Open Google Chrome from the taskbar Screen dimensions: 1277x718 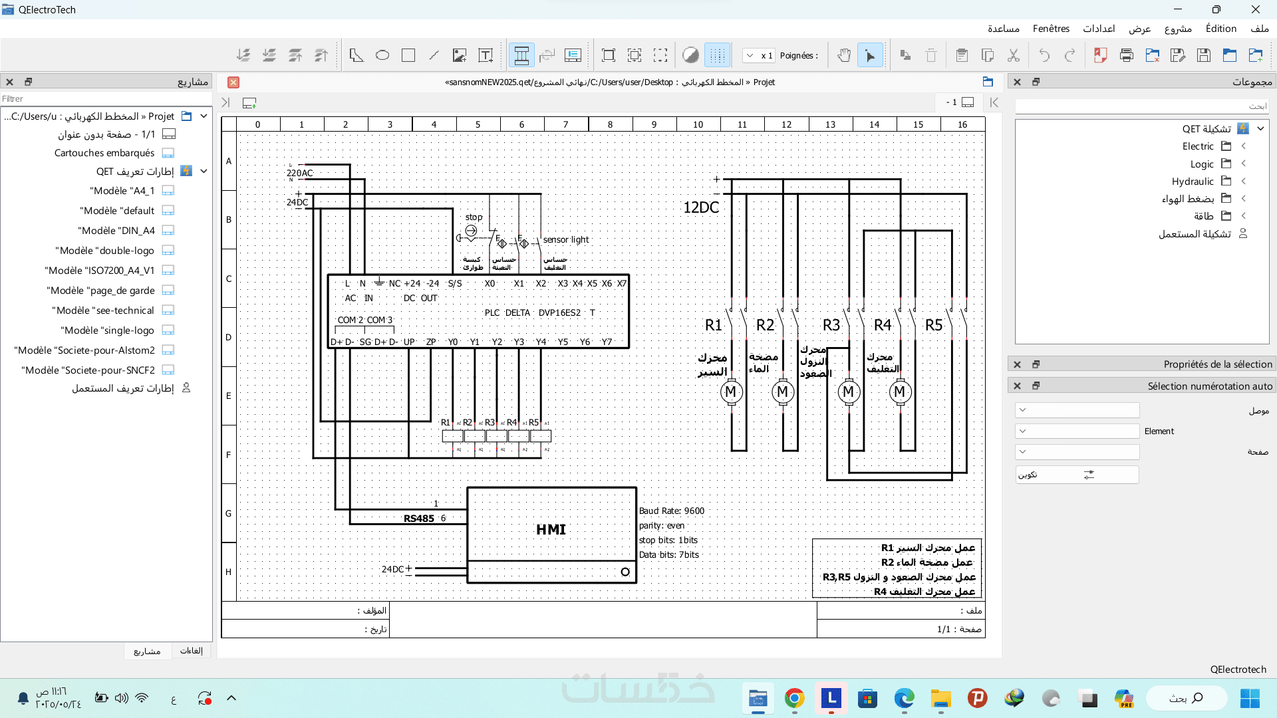[x=794, y=699]
